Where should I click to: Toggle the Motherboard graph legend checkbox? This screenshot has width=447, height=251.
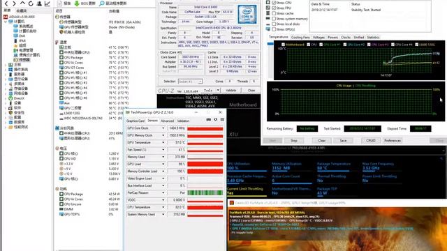283,45
